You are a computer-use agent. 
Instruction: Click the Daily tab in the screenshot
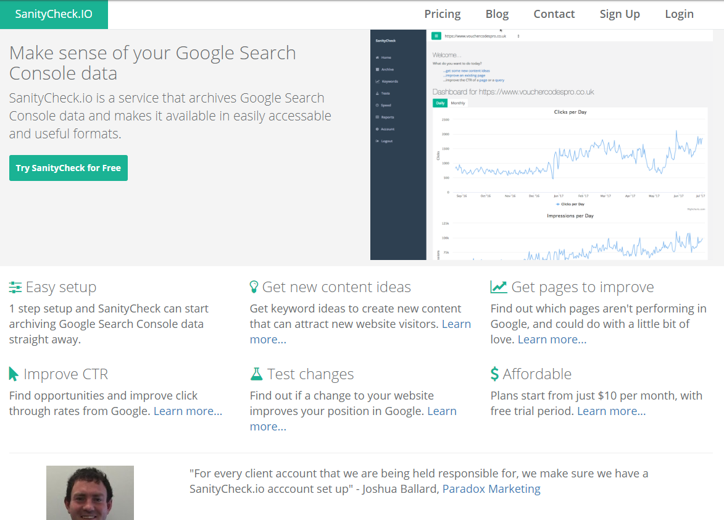pyautogui.click(x=440, y=103)
